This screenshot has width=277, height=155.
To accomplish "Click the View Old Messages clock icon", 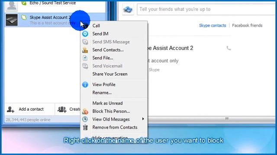I will click(85, 119).
